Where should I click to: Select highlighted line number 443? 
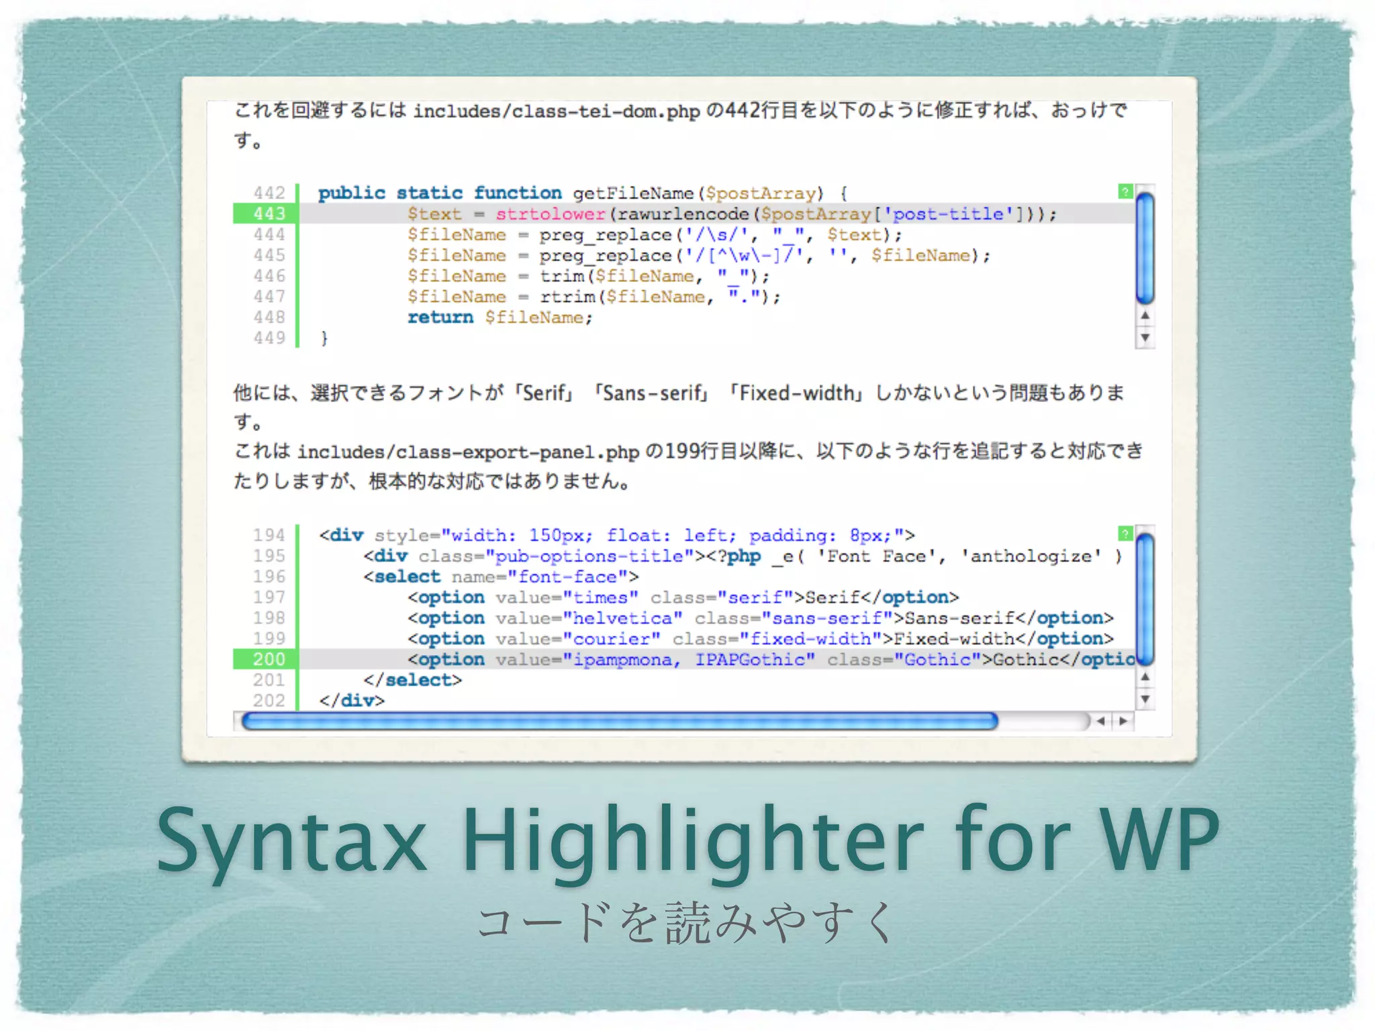[x=269, y=213]
